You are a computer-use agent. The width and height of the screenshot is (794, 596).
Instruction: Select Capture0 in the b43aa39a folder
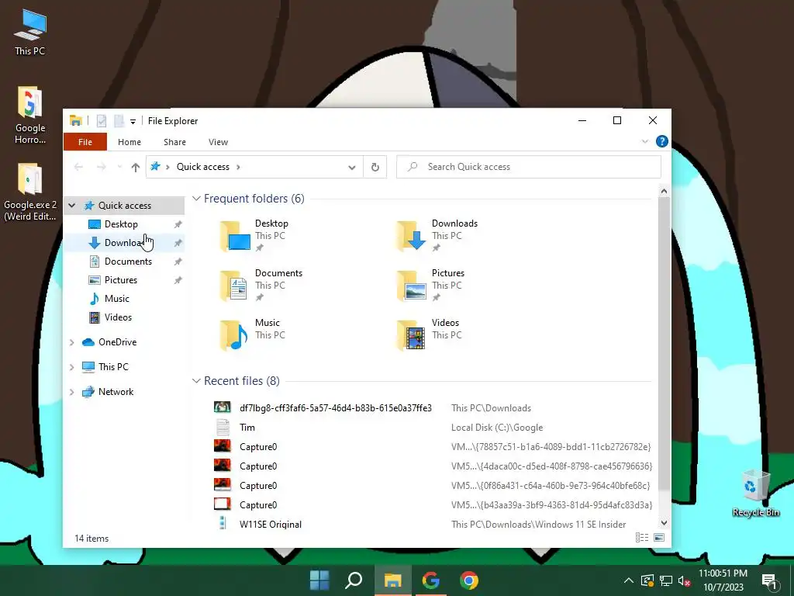point(431,504)
